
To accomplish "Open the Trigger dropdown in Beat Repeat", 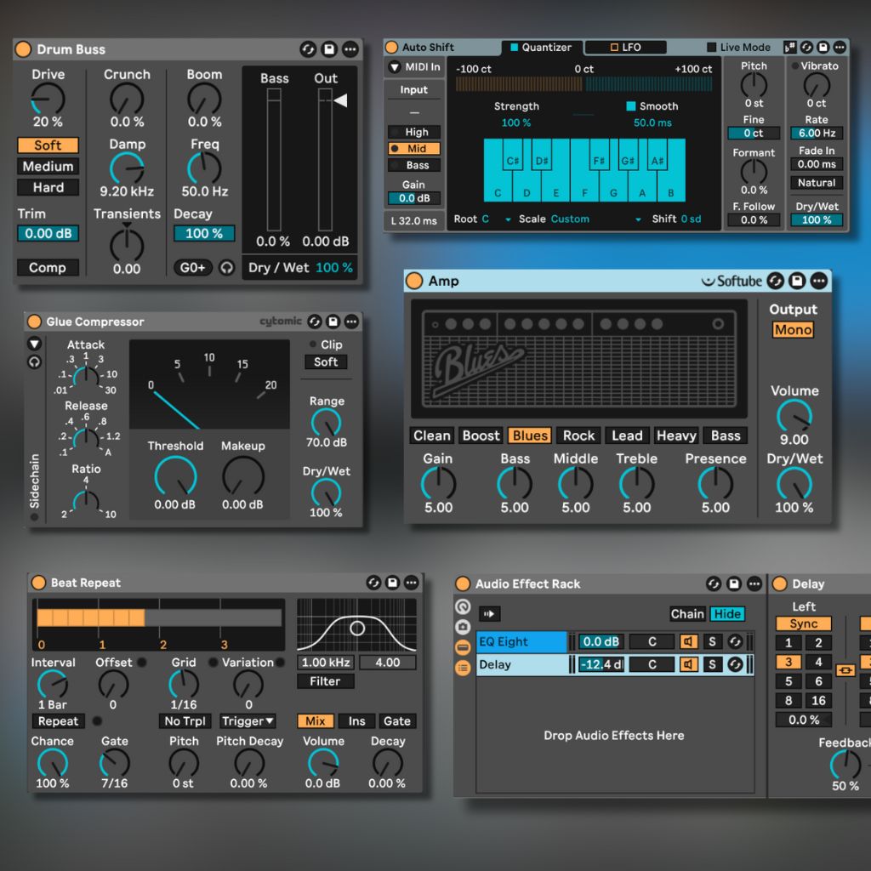I will [248, 721].
